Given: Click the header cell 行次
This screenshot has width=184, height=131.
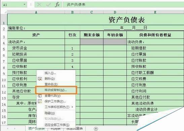Looking at the screenshot, I should (x=72, y=35).
